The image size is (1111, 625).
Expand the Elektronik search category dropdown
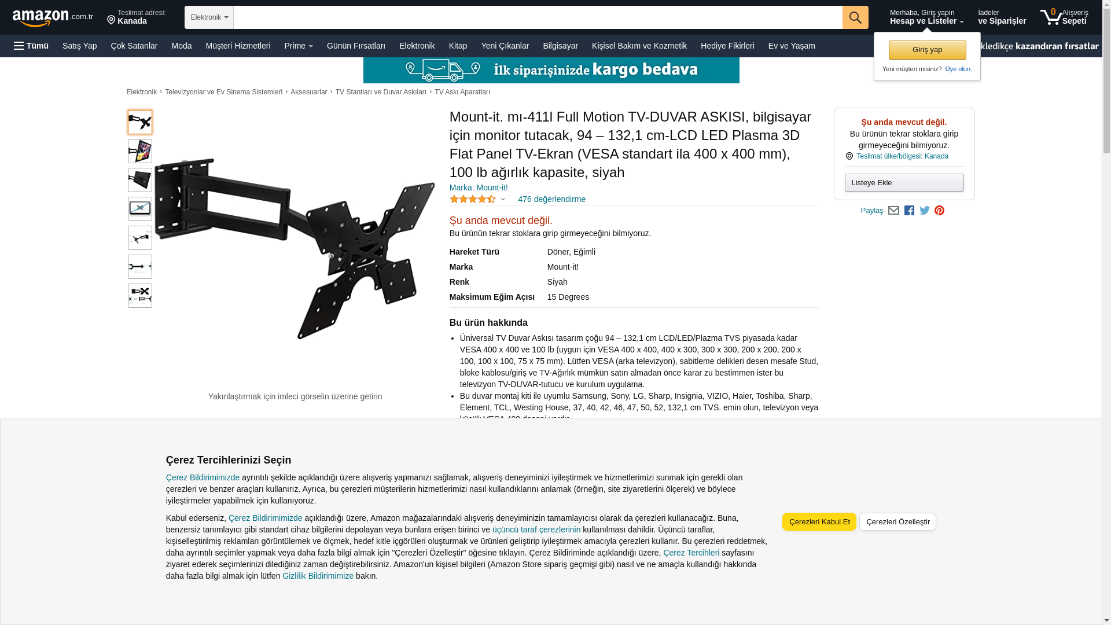point(209,17)
